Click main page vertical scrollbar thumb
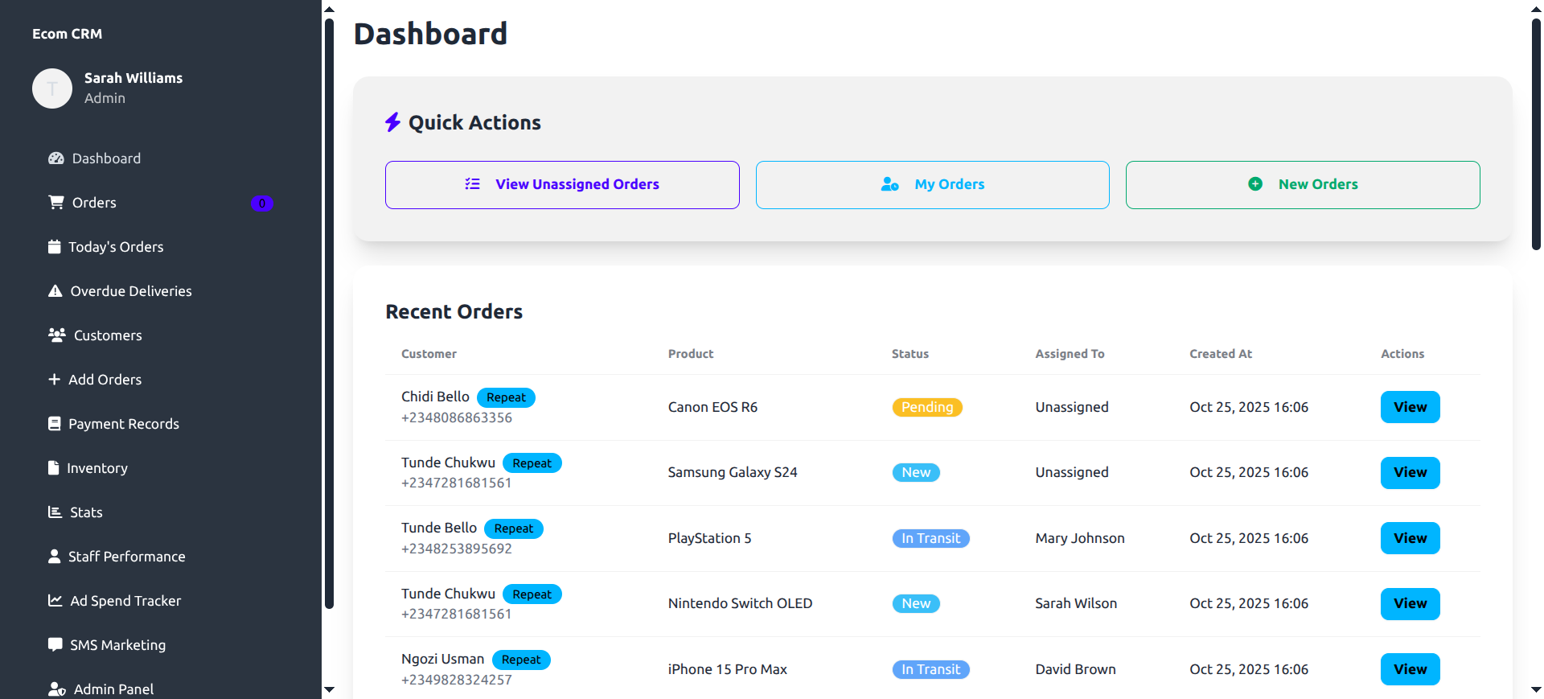1544x699 pixels. [1537, 134]
